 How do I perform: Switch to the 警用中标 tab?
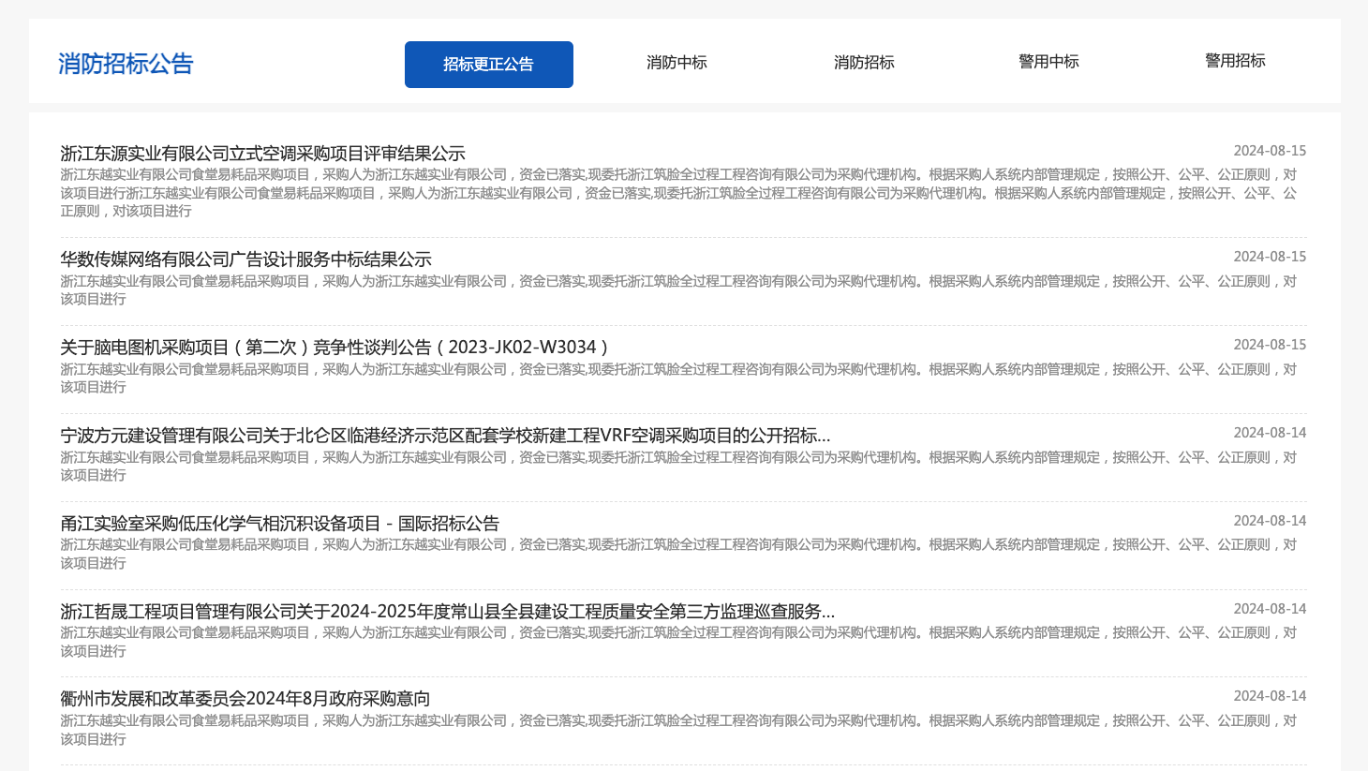click(1048, 62)
